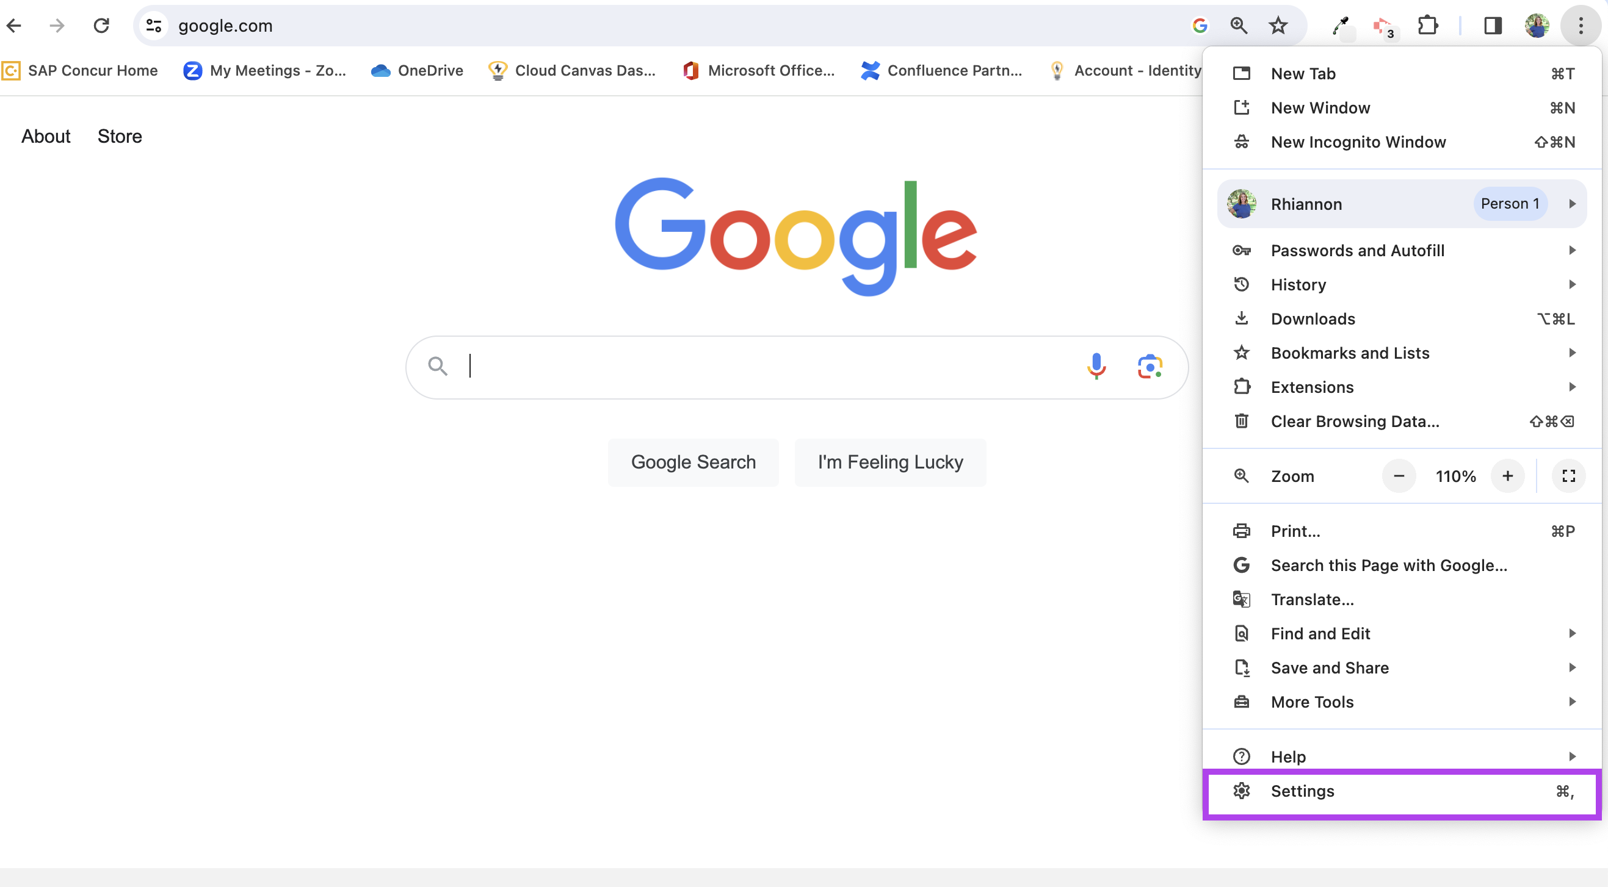This screenshot has width=1608, height=887.
Task: Expand Bookmarks and Lists submenu
Action: pos(1402,353)
